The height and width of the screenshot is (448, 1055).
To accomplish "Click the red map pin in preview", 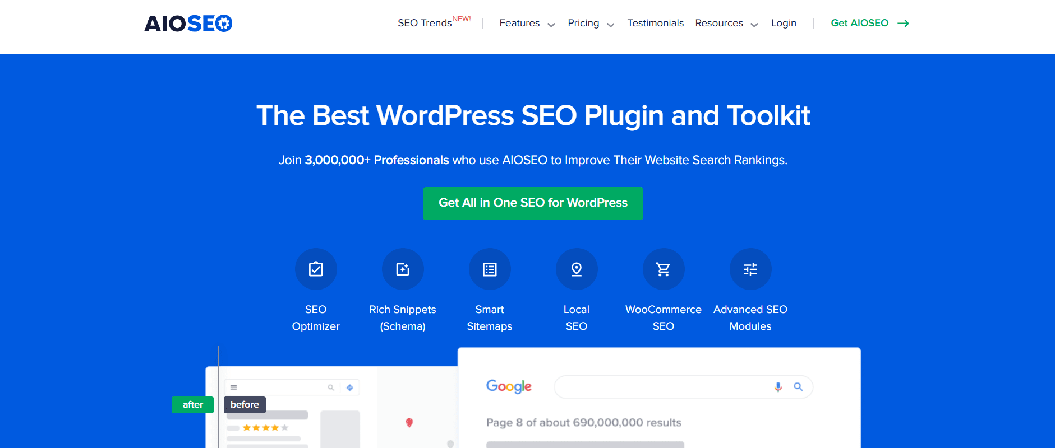I will (x=409, y=423).
